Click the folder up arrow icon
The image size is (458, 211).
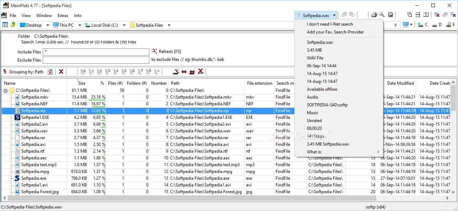pos(13,25)
